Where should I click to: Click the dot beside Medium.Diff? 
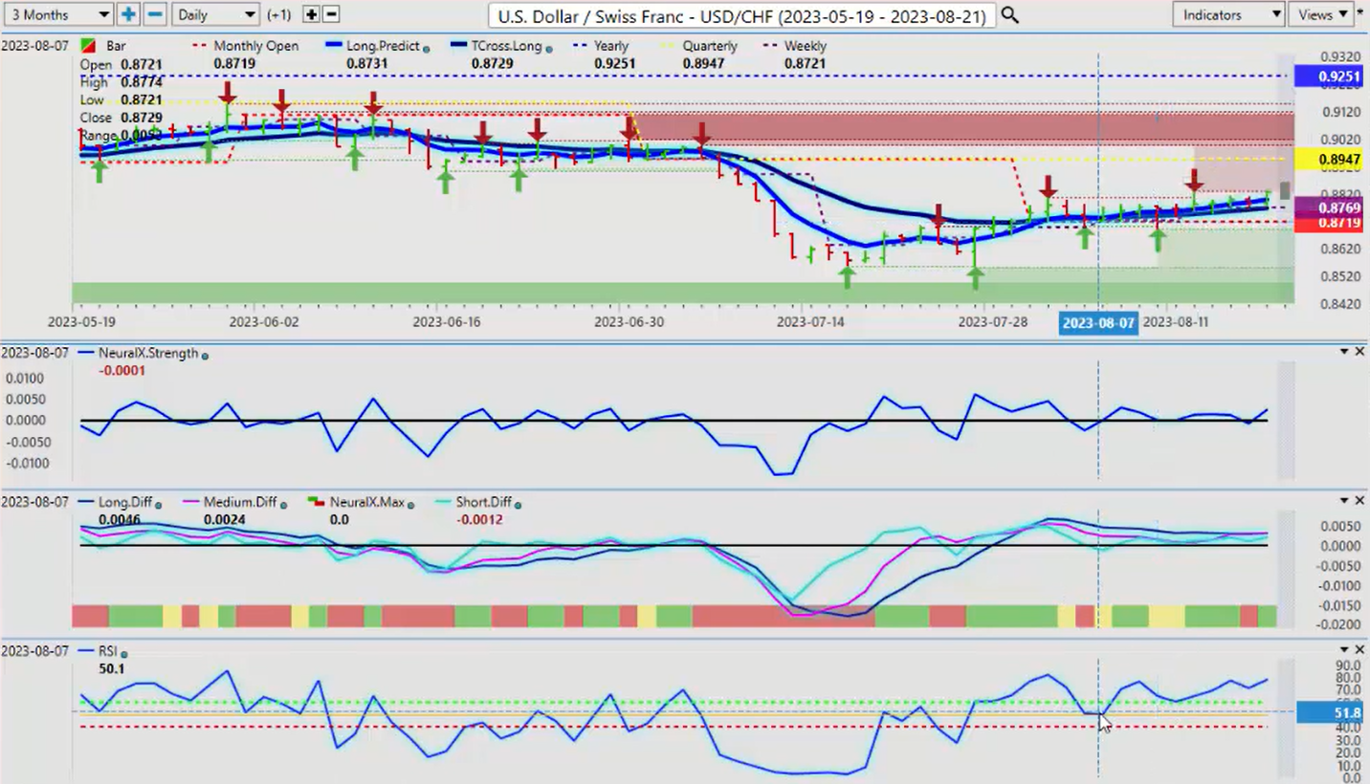coord(284,504)
